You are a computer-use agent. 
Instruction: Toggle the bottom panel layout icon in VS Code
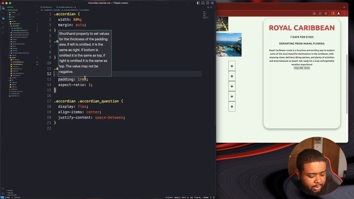click(x=203, y=3)
